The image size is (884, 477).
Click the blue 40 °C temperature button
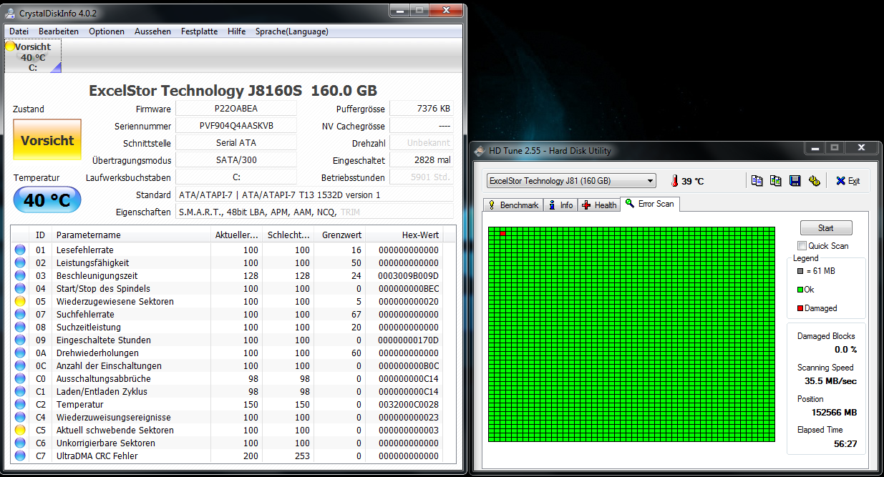[x=47, y=200]
